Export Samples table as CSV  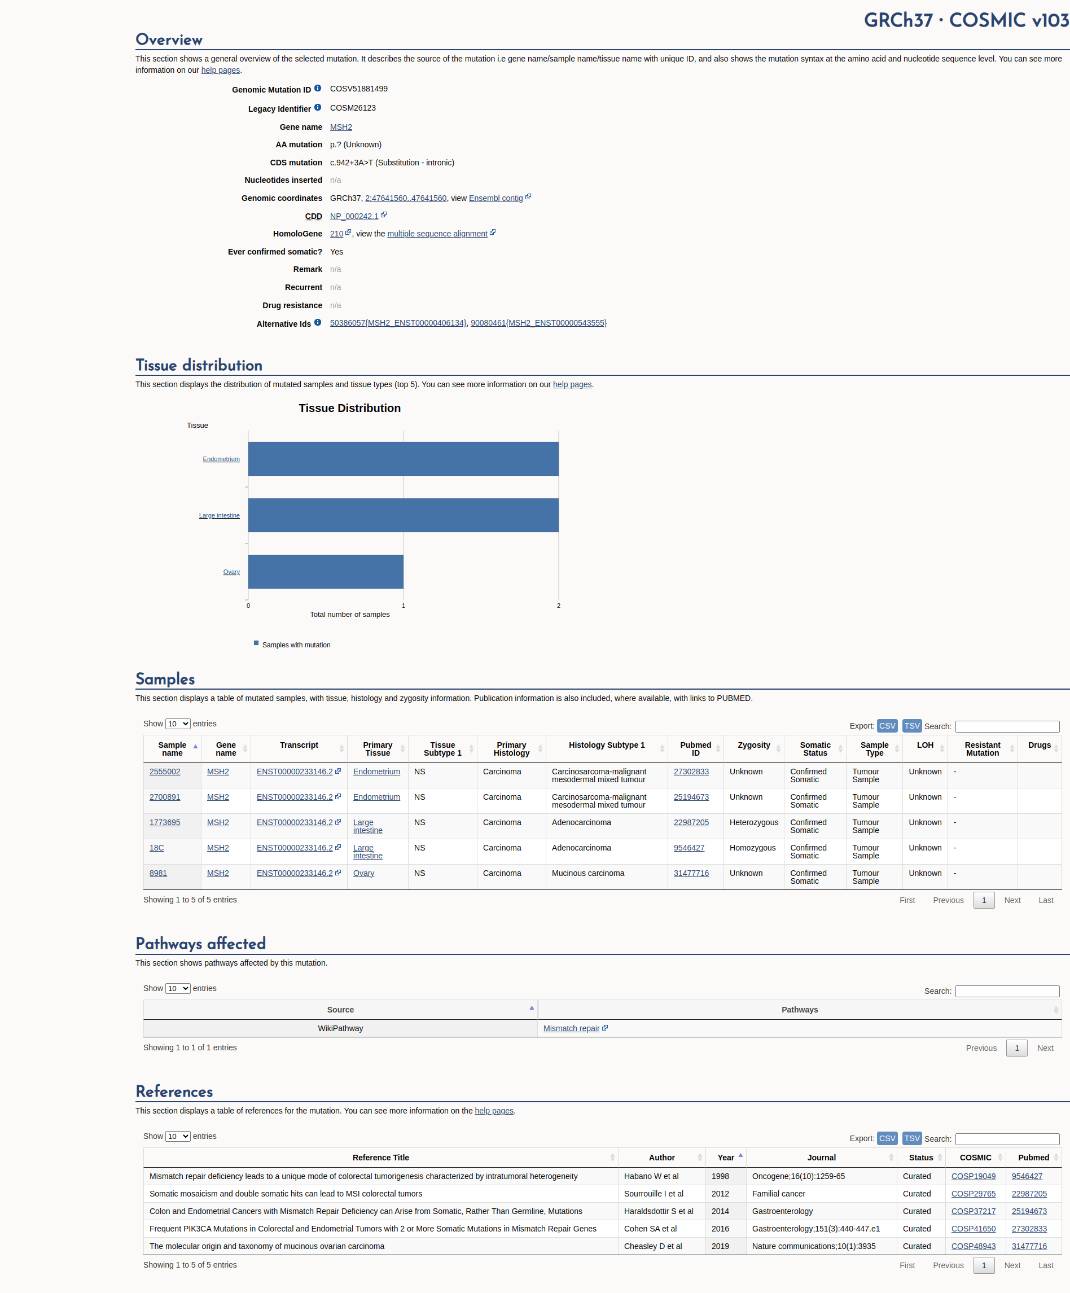pos(887,726)
